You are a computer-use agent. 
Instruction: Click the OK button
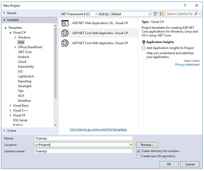tap(169, 164)
